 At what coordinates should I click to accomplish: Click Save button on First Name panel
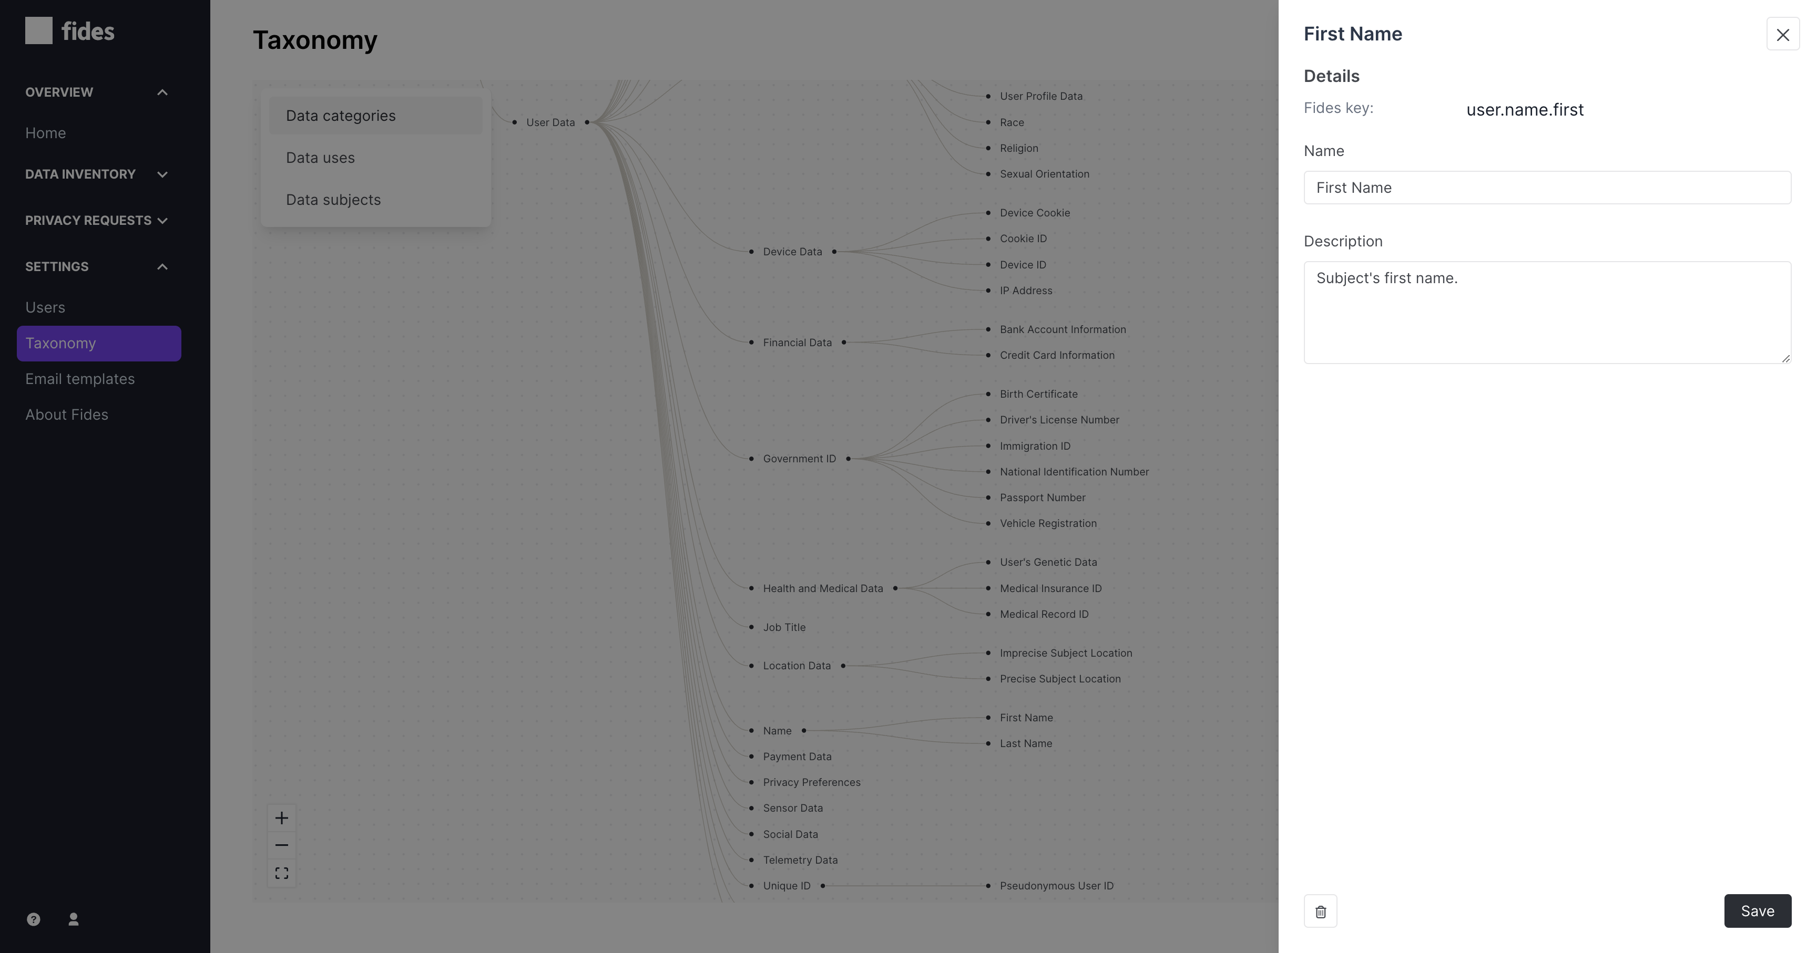coord(1757,910)
